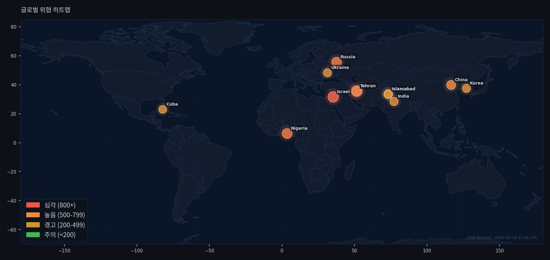
Task: Click the 100 longitude axis label
Action: coord(427,251)
